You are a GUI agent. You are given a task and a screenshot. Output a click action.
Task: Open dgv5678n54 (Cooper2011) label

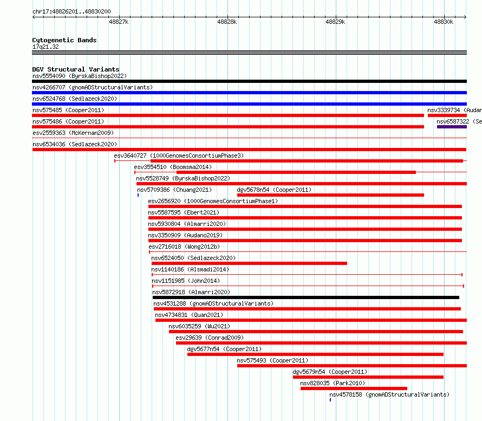point(274,190)
